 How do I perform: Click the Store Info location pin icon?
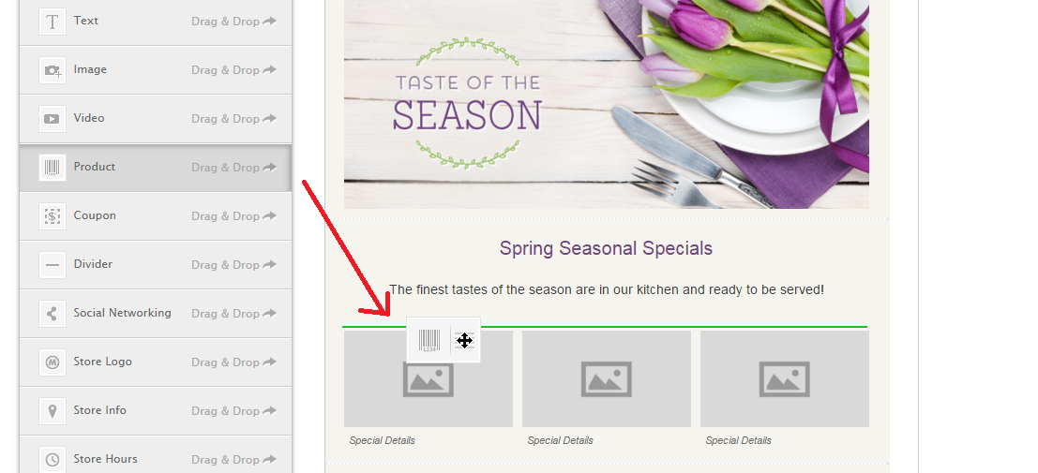point(53,411)
